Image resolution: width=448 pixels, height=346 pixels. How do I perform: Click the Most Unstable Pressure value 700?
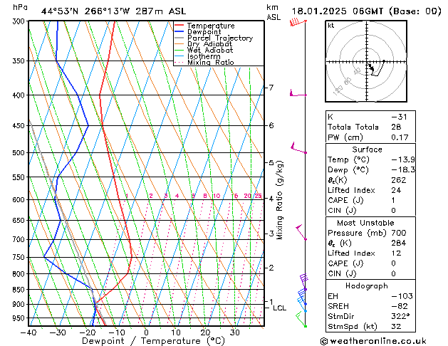pos(399,233)
